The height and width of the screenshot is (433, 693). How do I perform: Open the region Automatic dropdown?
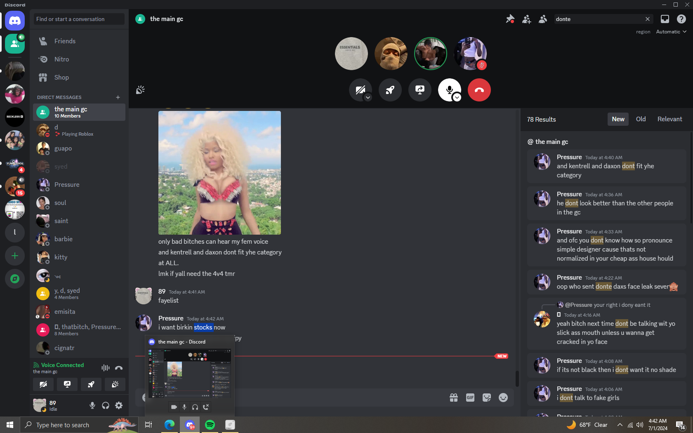[671, 32]
